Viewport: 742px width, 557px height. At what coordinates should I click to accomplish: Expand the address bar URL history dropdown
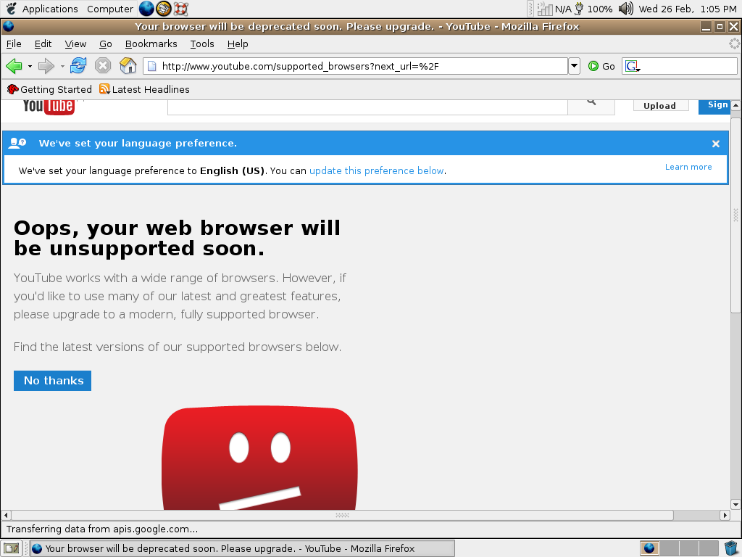click(x=574, y=66)
